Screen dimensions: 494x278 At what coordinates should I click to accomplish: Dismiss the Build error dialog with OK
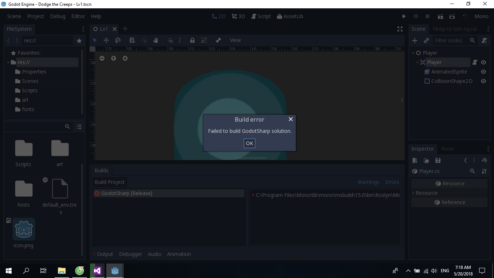point(249,143)
